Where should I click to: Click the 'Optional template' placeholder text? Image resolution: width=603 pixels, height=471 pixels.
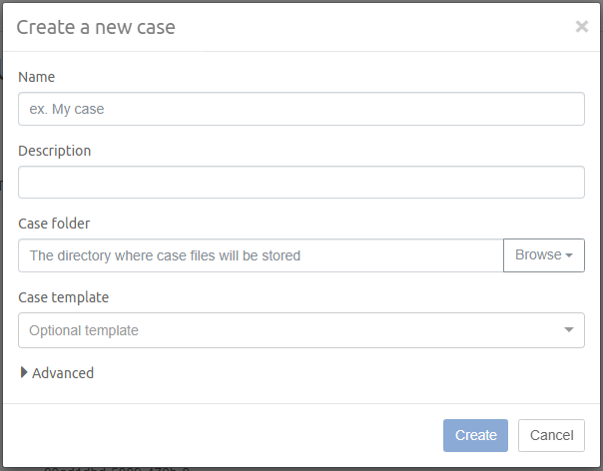pyautogui.click(x=84, y=330)
